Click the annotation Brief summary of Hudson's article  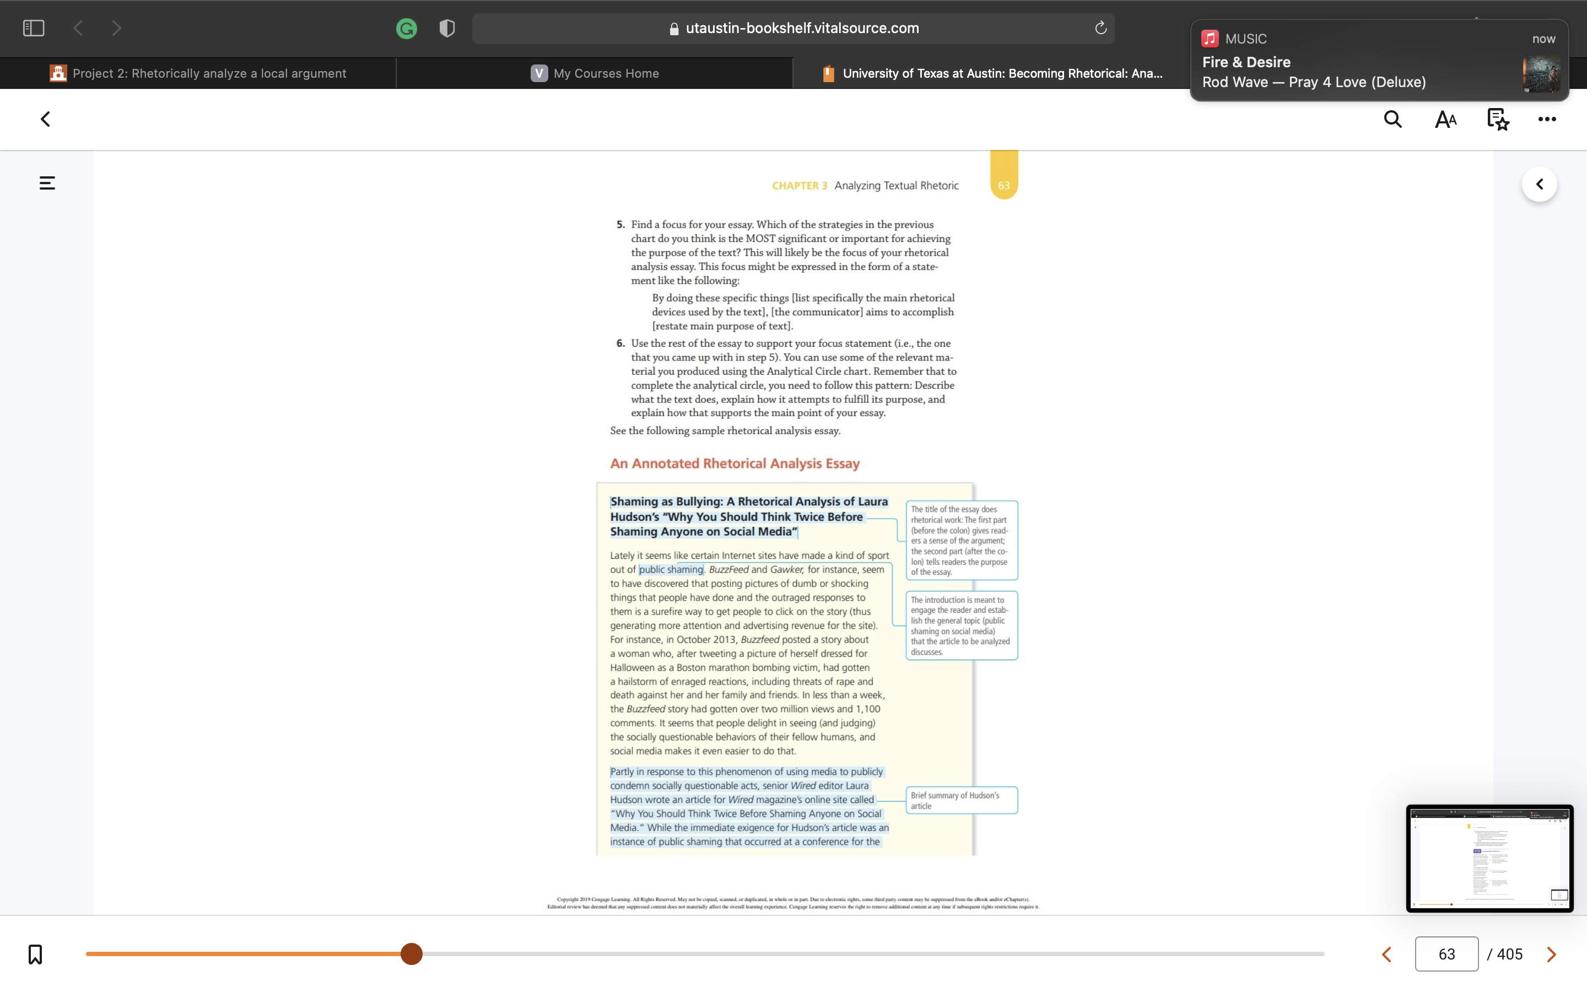[962, 800]
